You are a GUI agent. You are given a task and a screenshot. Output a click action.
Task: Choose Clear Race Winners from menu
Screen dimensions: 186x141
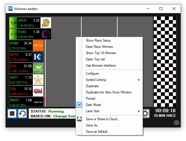point(99,47)
